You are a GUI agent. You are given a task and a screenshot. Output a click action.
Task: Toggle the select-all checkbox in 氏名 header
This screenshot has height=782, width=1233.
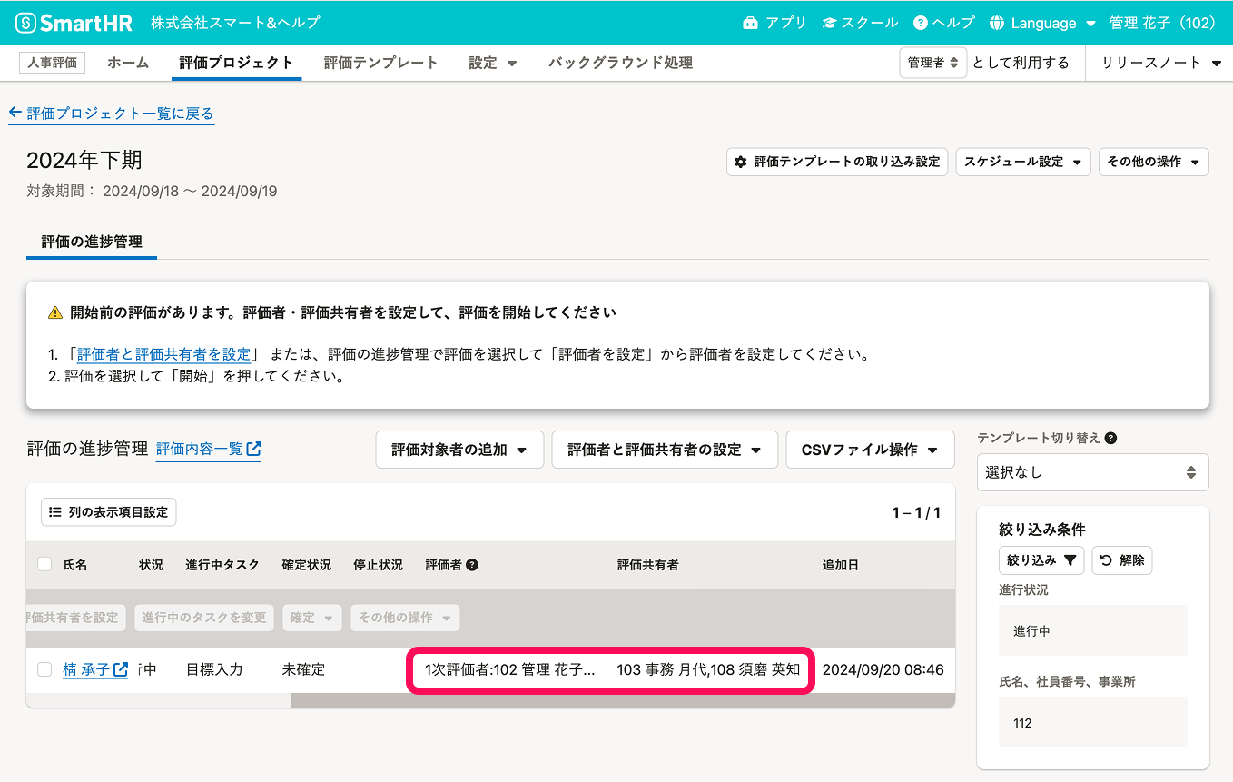(44, 564)
